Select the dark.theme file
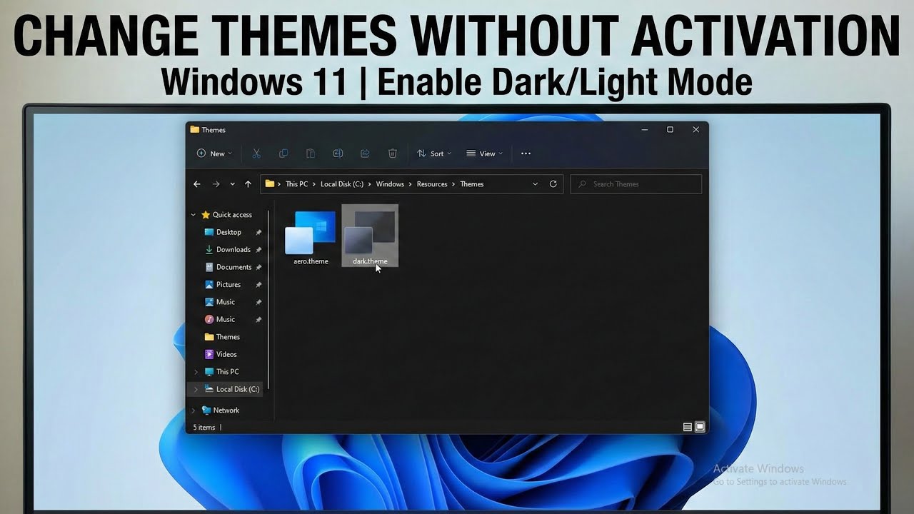Screen dimensions: 914x514 tap(370, 236)
